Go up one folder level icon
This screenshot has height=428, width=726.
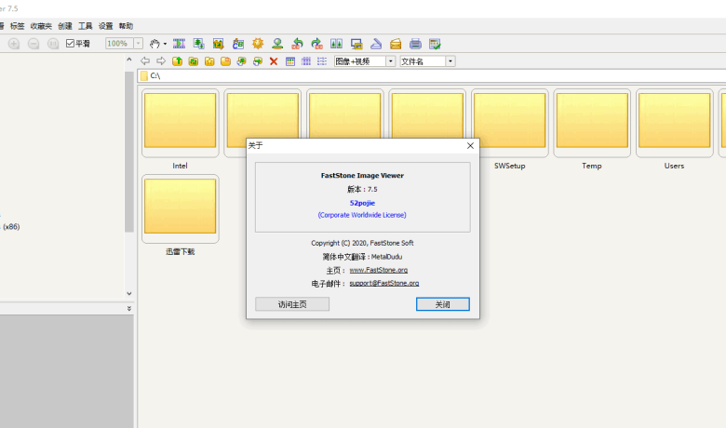click(178, 61)
